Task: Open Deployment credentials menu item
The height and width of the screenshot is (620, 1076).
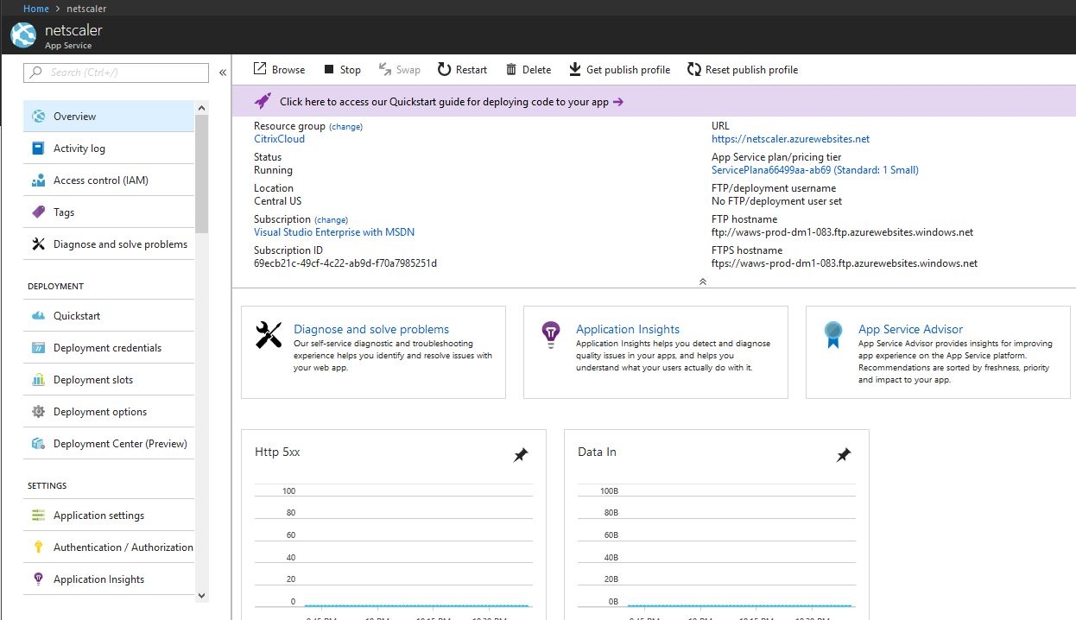Action: [x=109, y=348]
